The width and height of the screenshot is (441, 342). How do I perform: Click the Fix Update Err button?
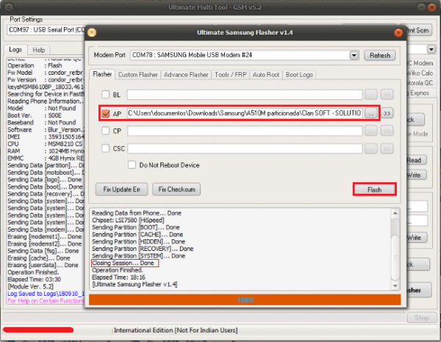pos(121,189)
